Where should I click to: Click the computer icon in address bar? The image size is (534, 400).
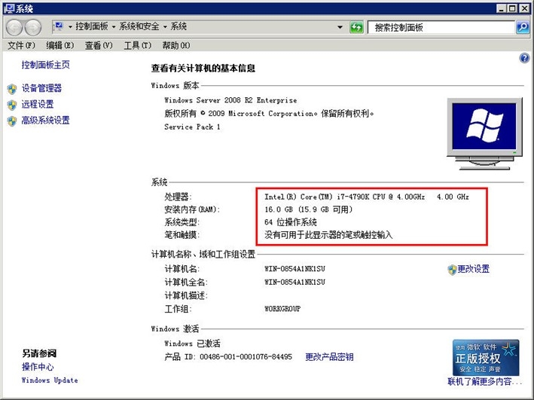[59, 26]
